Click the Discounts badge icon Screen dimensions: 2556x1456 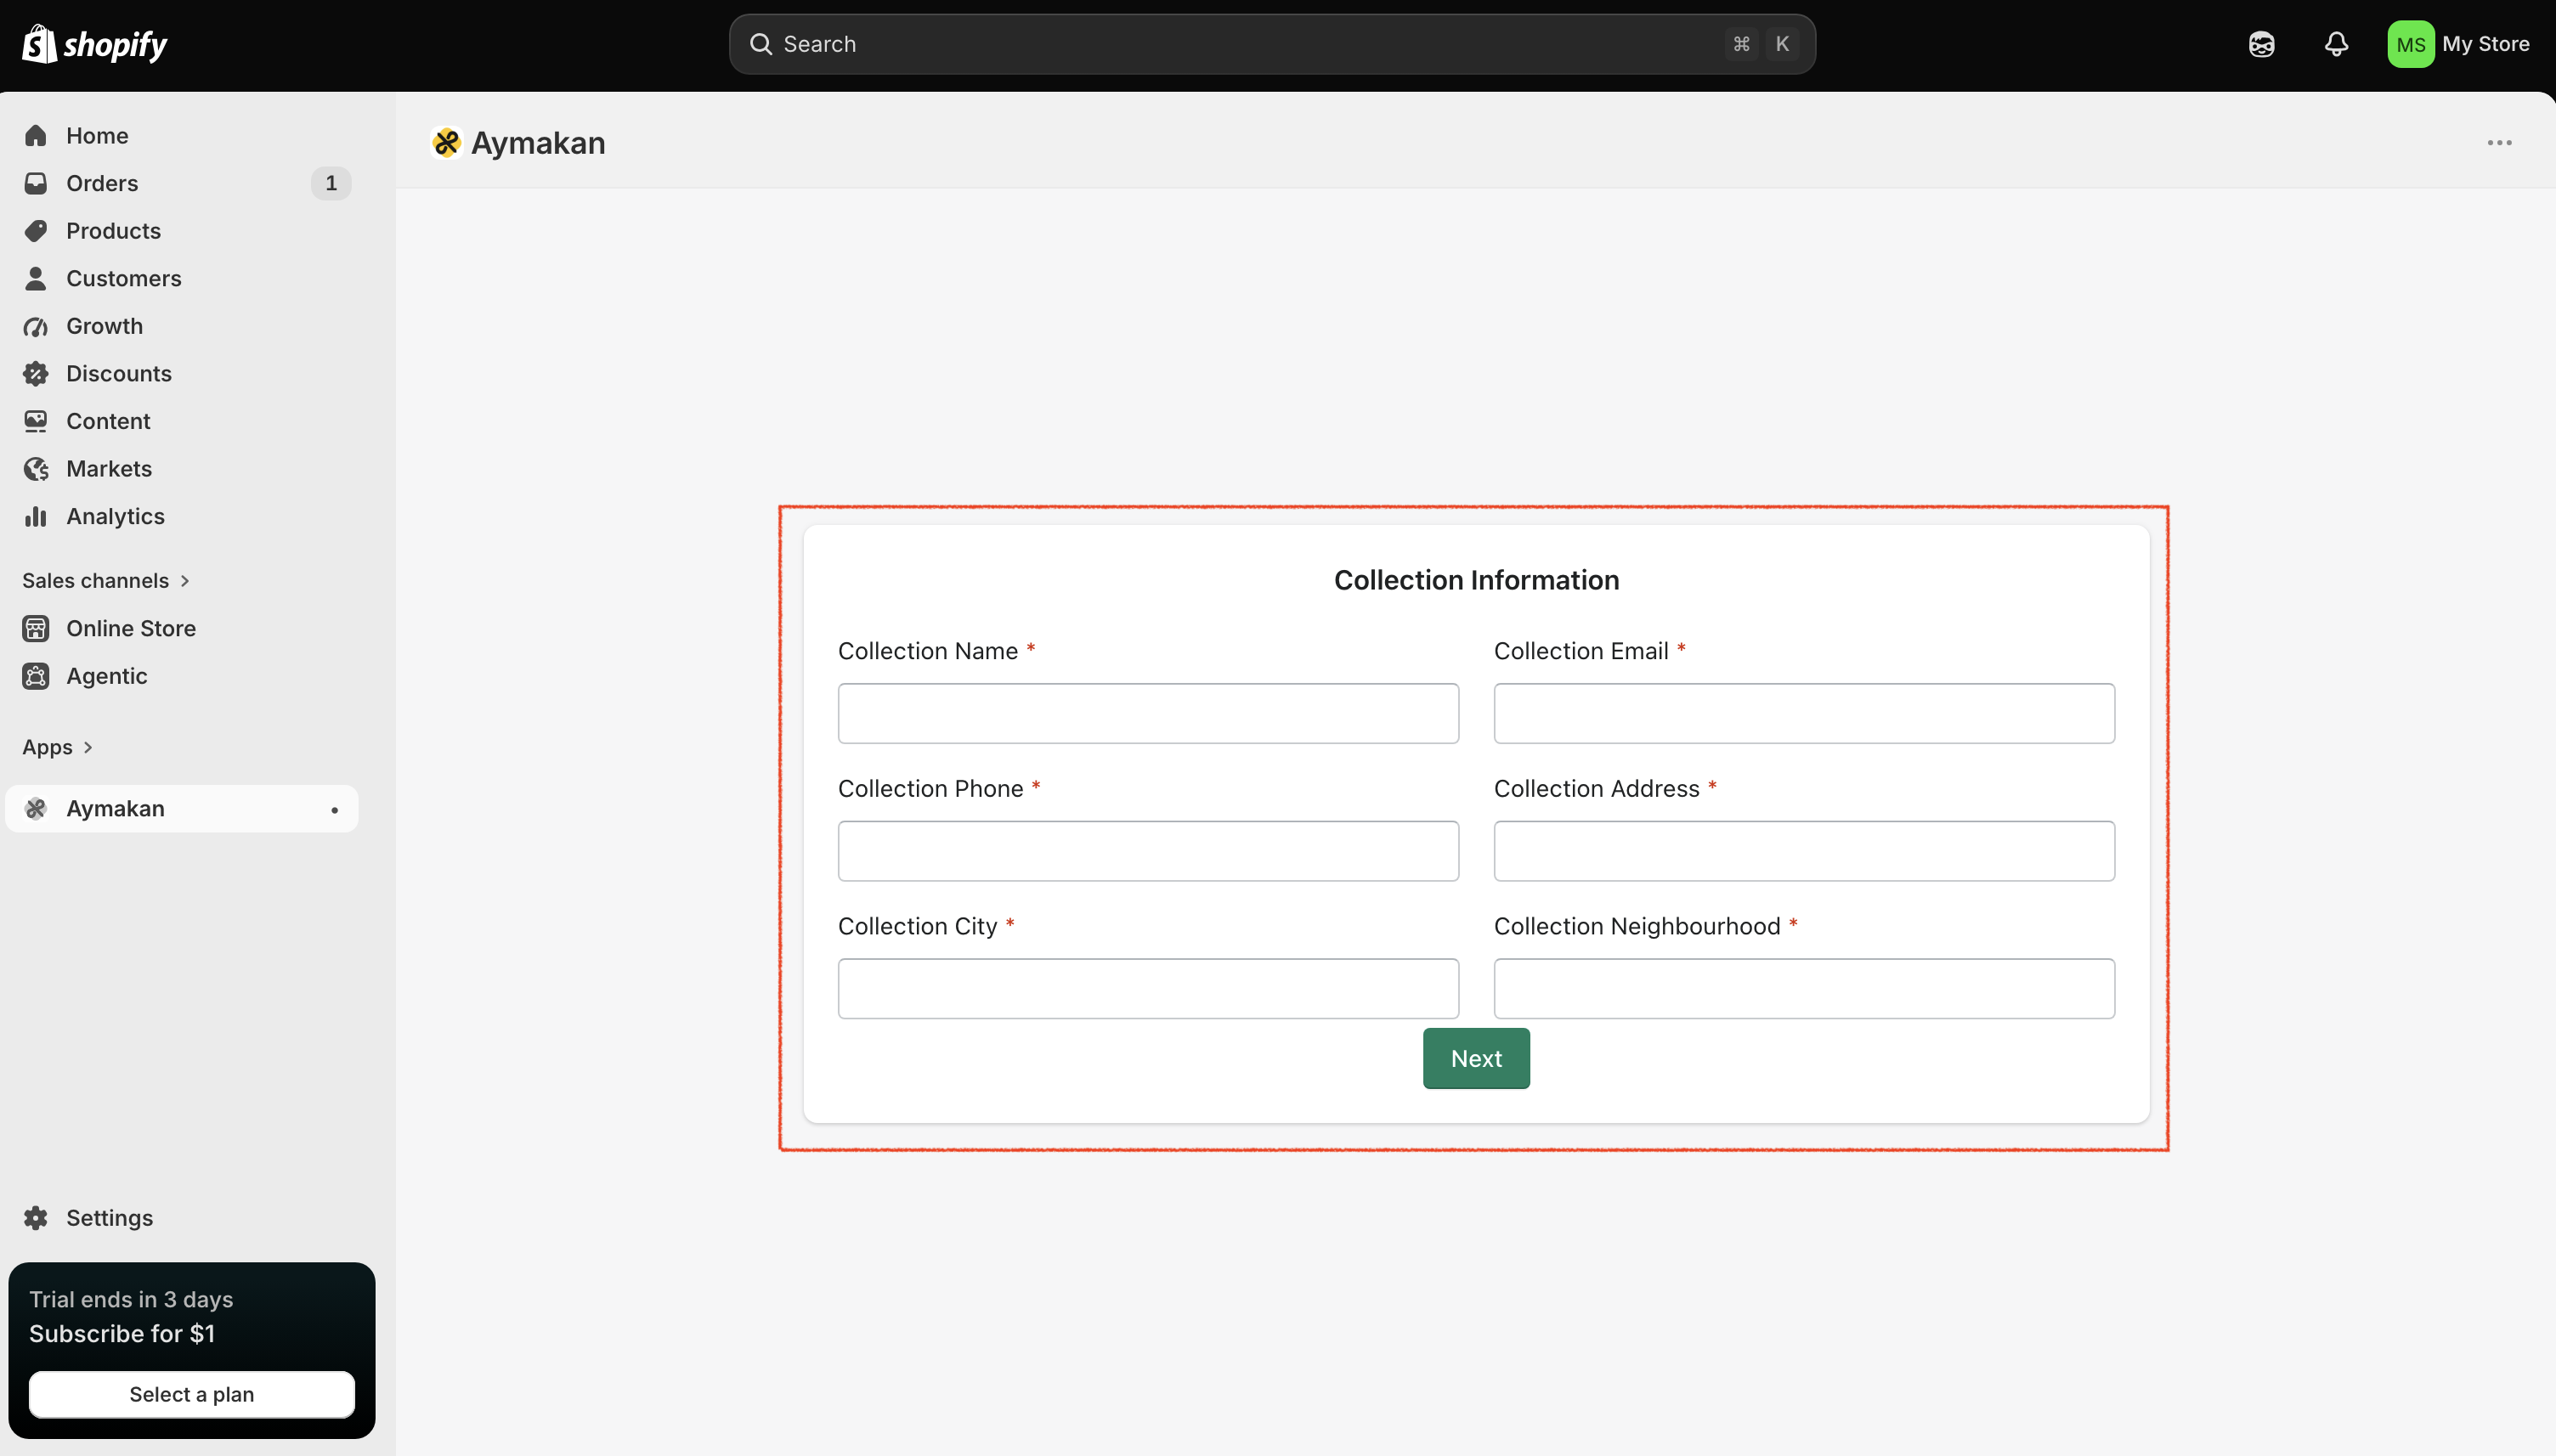point(36,374)
